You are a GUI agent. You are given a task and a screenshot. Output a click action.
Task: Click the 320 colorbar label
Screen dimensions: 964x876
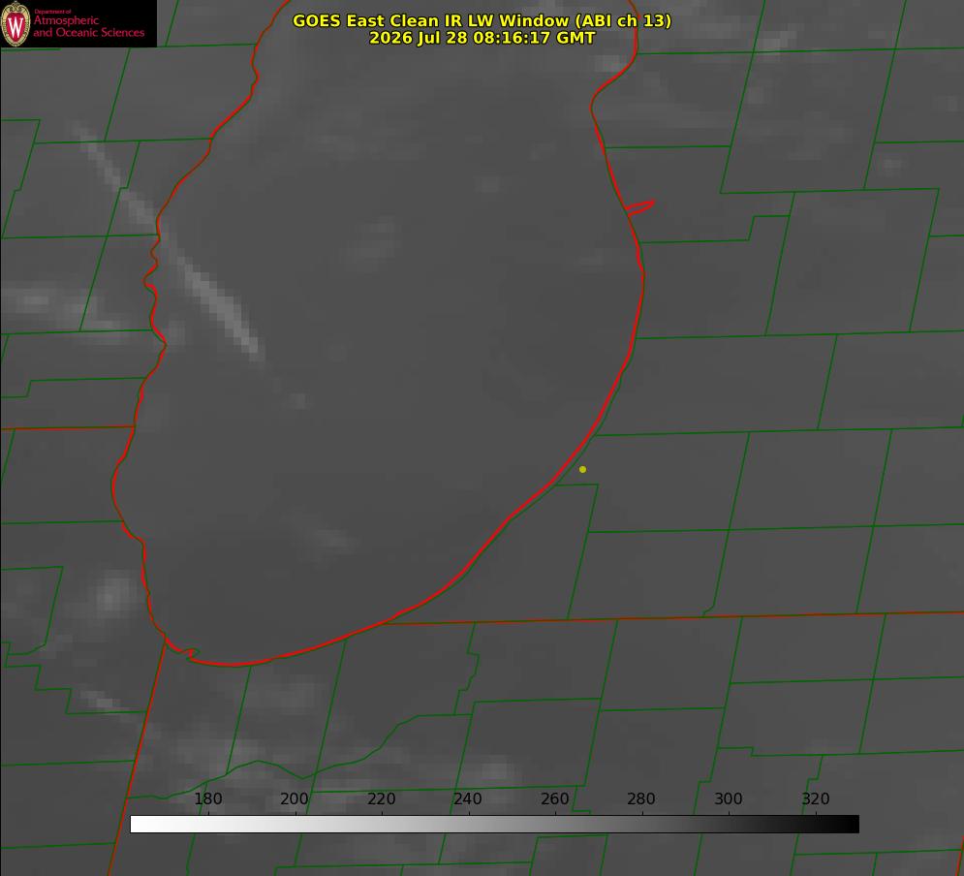(x=815, y=798)
